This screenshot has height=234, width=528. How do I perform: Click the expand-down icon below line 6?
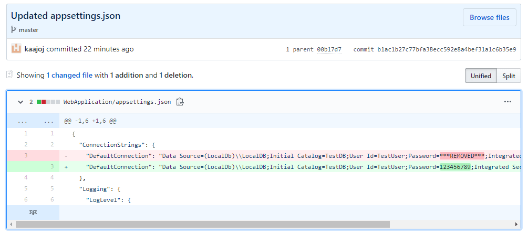coord(33,213)
